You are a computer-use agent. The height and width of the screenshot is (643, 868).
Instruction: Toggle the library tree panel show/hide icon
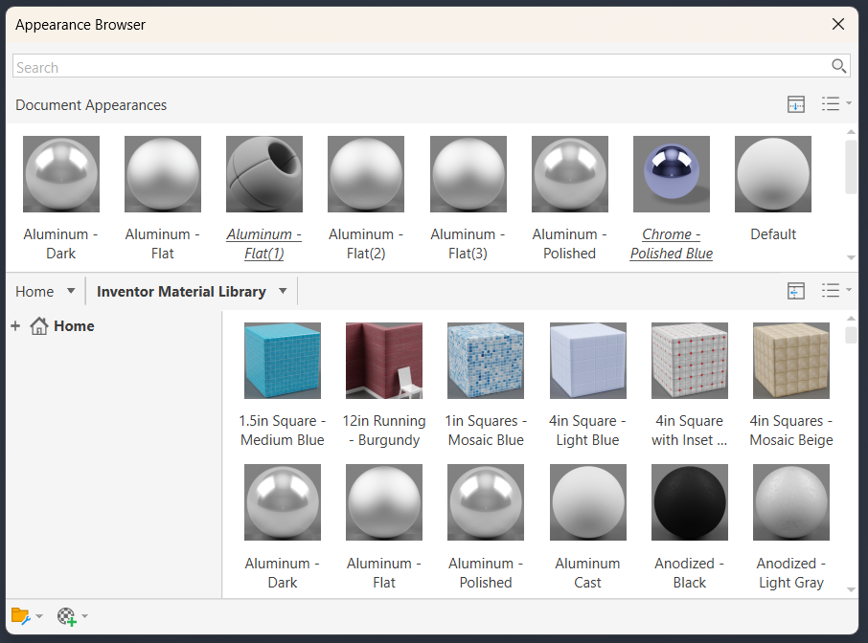pos(796,291)
